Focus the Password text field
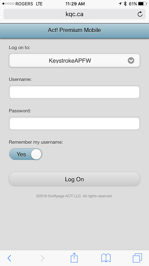This screenshot has width=149, height=266. pyautogui.click(x=74, y=123)
